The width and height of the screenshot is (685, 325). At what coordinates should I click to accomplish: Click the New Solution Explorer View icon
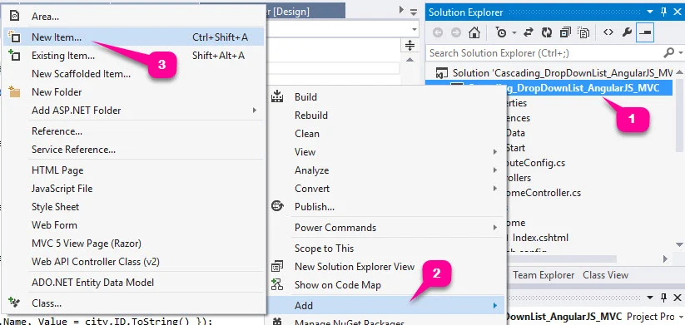277,266
